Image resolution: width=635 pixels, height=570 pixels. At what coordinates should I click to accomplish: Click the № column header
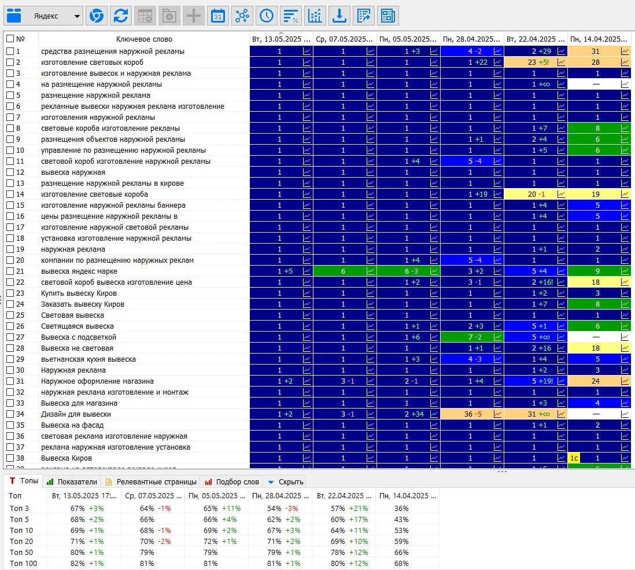pos(21,39)
